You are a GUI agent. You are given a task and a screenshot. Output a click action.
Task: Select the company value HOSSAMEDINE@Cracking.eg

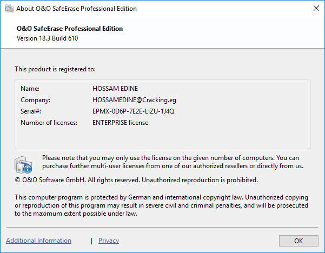134,100
